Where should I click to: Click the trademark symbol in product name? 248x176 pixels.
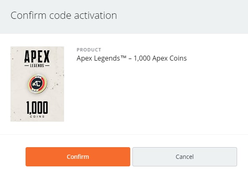(x=123, y=57)
